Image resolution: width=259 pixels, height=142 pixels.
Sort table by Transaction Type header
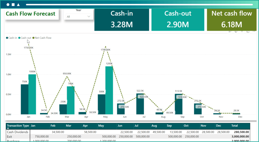(18, 126)
